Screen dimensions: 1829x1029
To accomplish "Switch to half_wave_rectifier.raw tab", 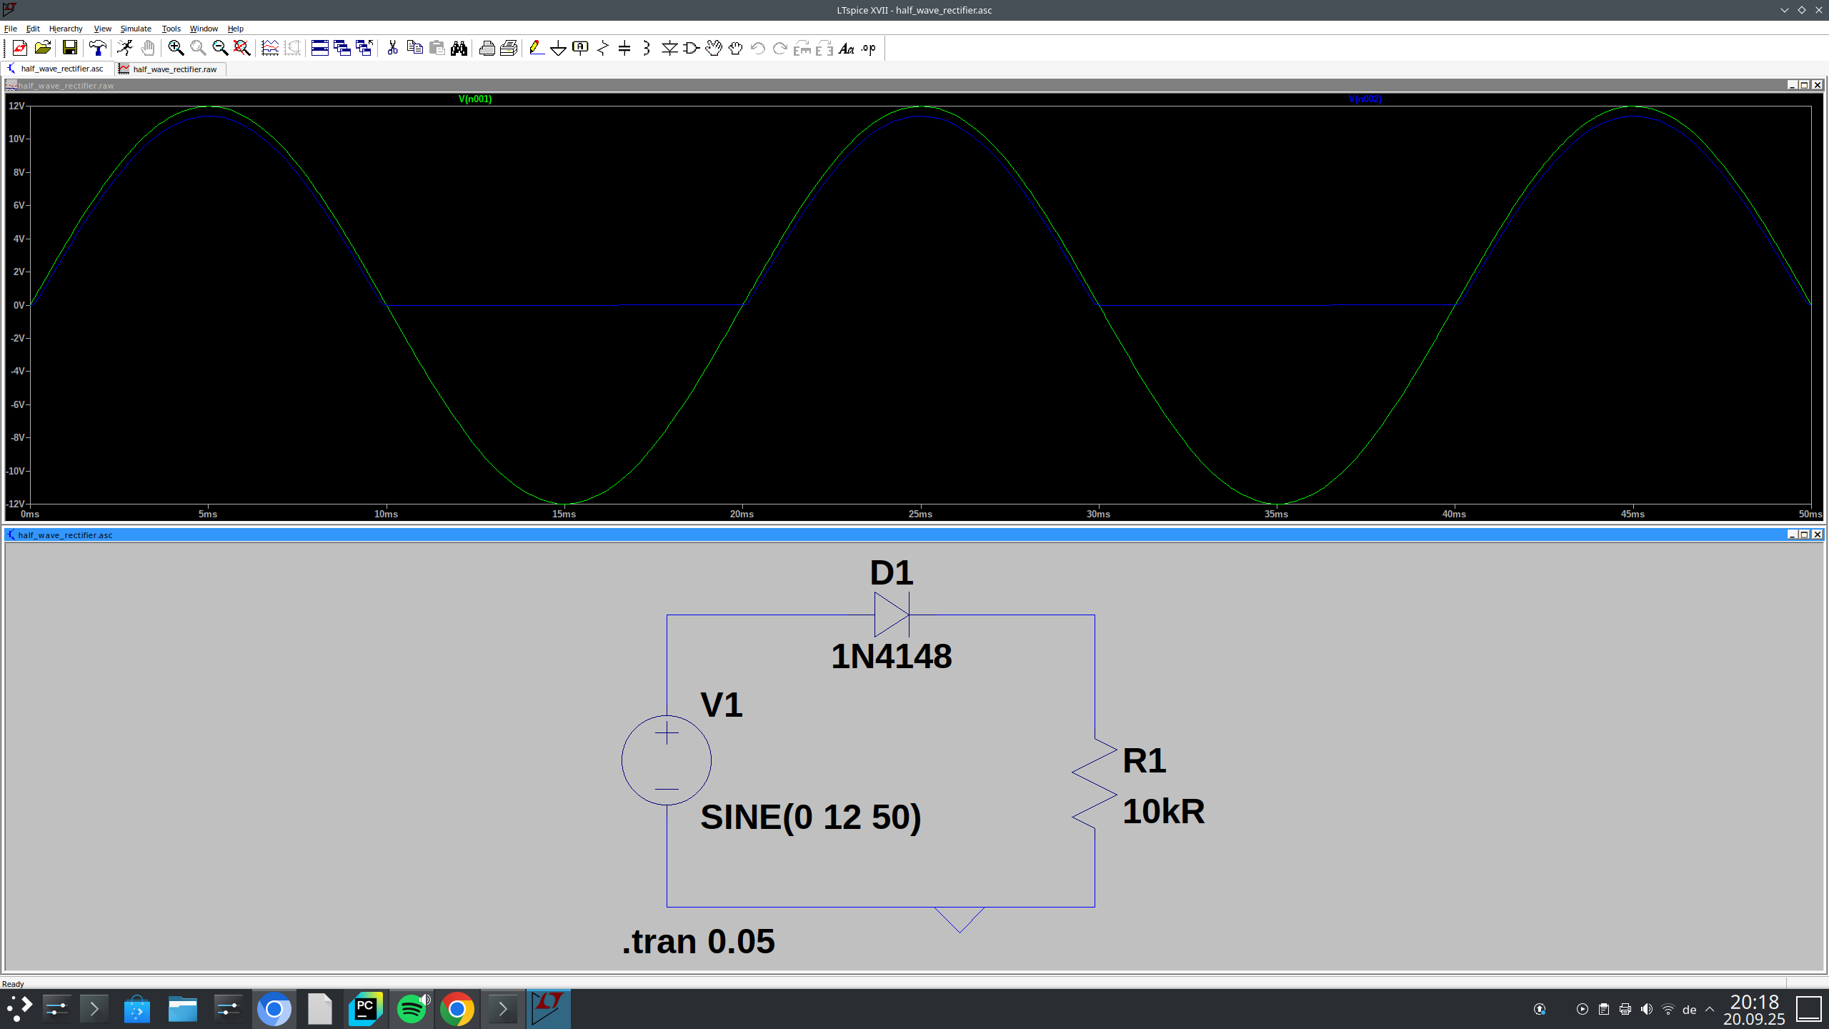I will click(174, 69).
